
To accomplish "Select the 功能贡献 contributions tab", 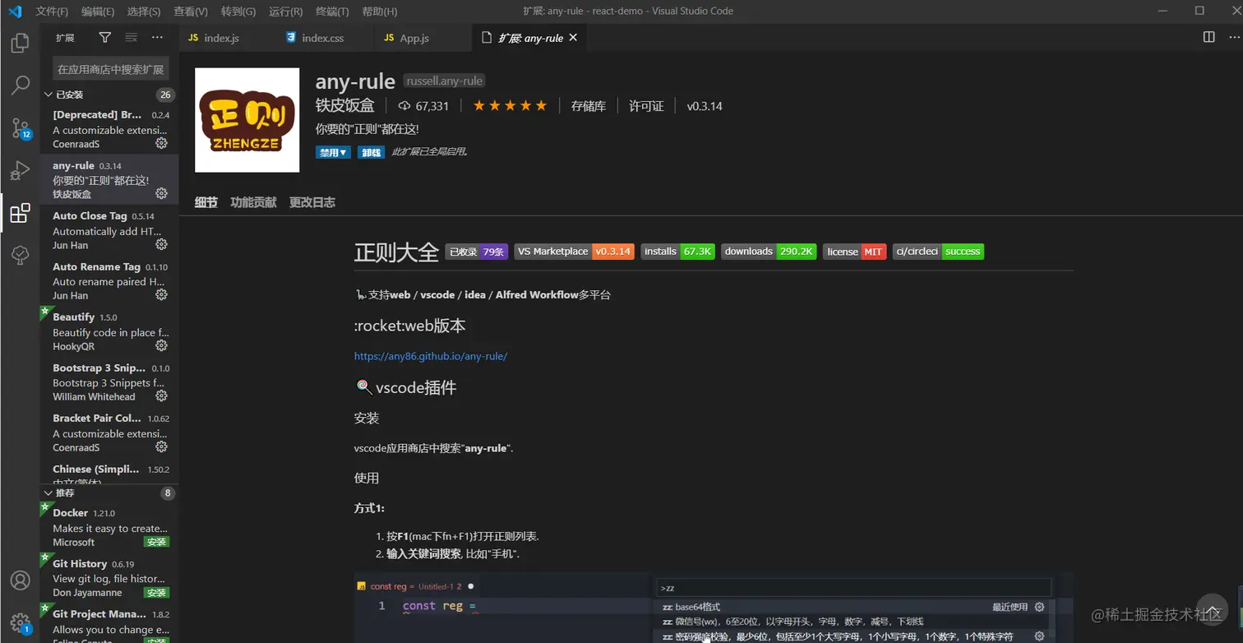I will click(253, 202).
